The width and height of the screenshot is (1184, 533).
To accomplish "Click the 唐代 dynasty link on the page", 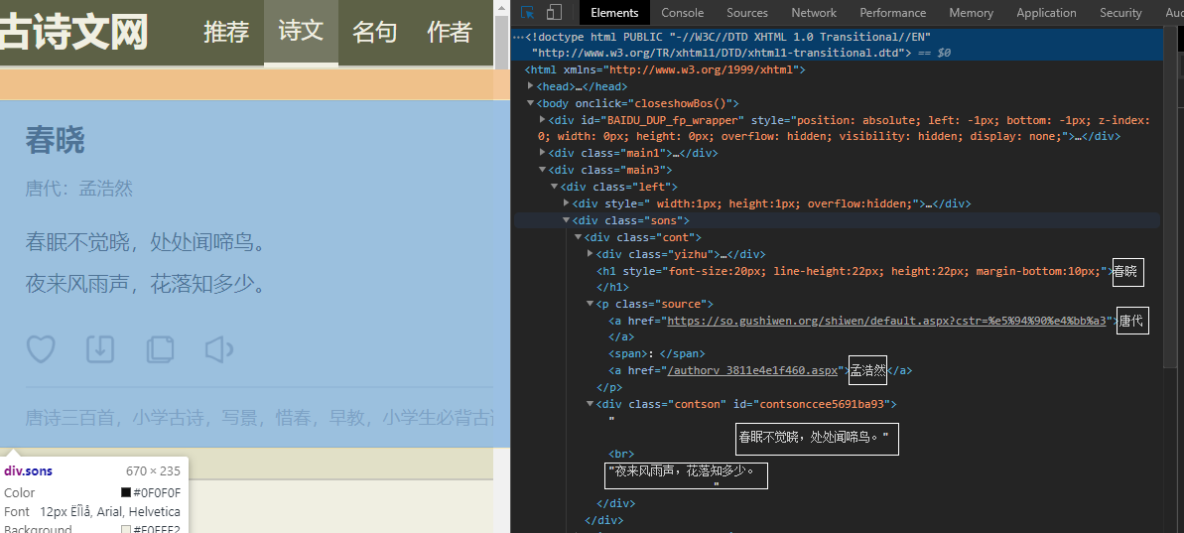I will pyautogui.click(x=42, y=188).
